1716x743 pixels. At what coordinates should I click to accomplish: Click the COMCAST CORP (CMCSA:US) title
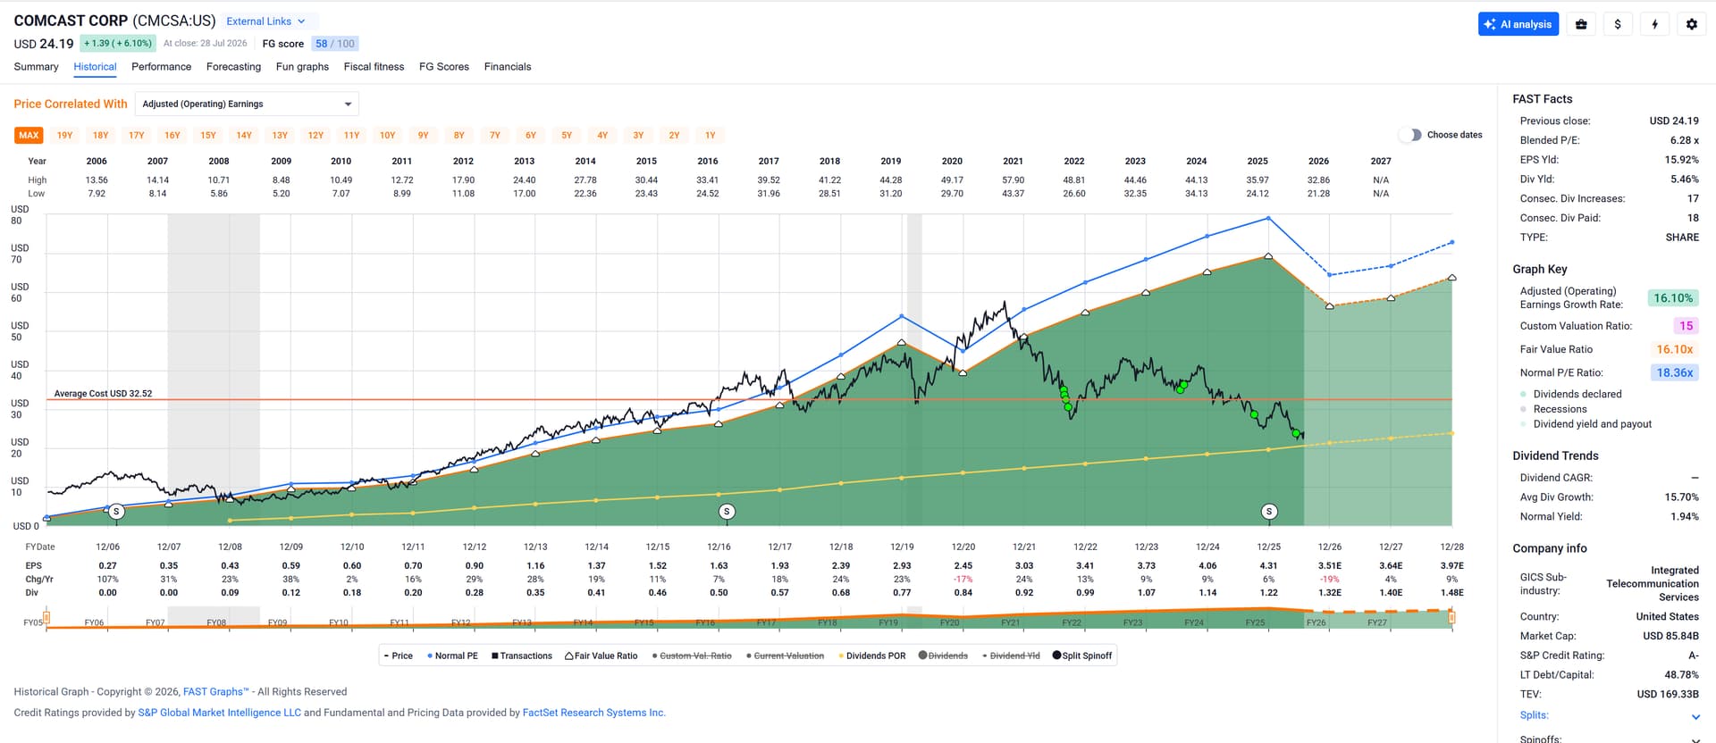click(x=114, y=21)
